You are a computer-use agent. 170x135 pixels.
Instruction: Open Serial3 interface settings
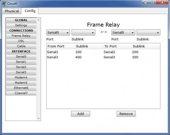click(x=21, y=72)
